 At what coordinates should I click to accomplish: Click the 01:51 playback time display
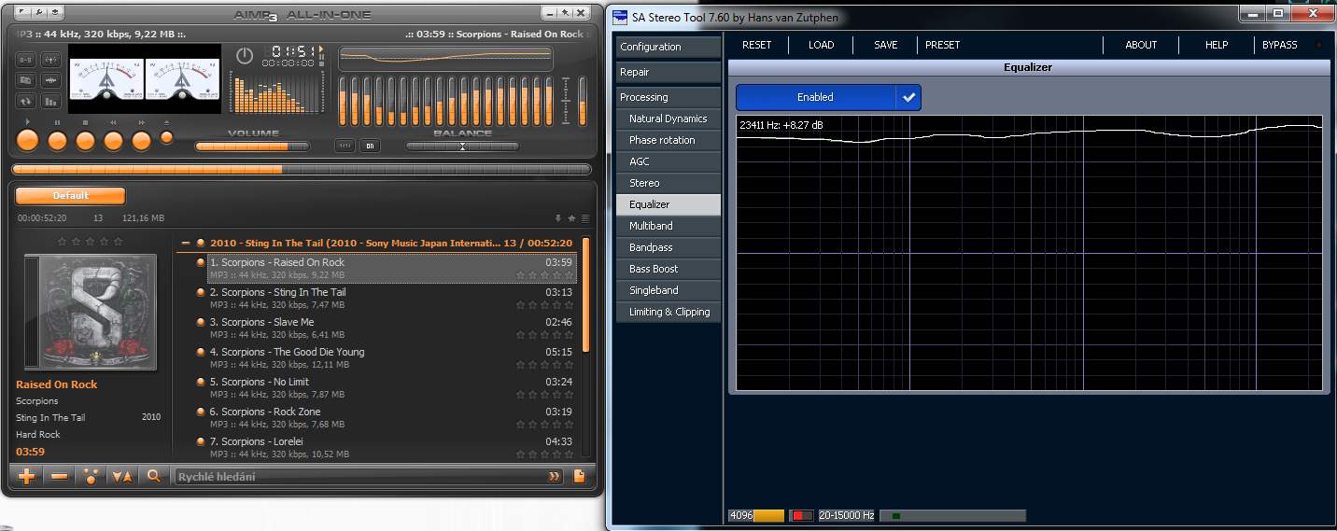[293, 51]
